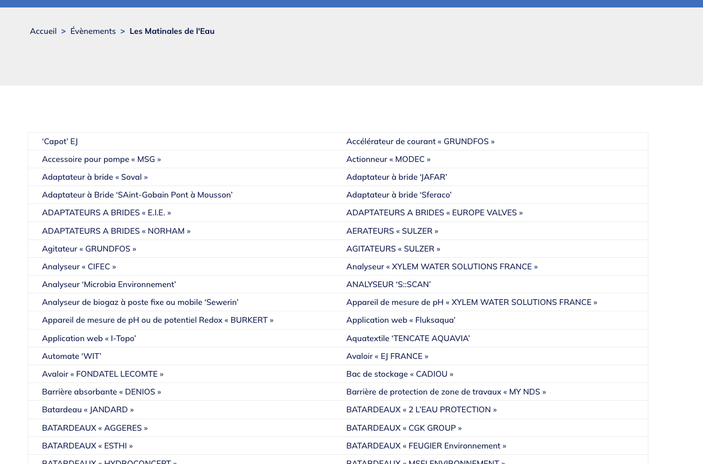This screenshot has height=464, width=703.
Task: Click Analyseur de biogaz 'Sewerin' entry
Action: (140, 302)
